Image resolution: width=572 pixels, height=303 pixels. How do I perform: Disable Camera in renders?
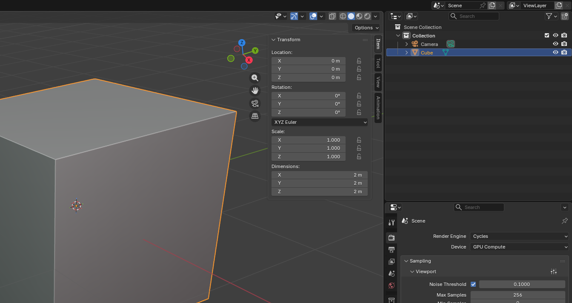point(564,44)
